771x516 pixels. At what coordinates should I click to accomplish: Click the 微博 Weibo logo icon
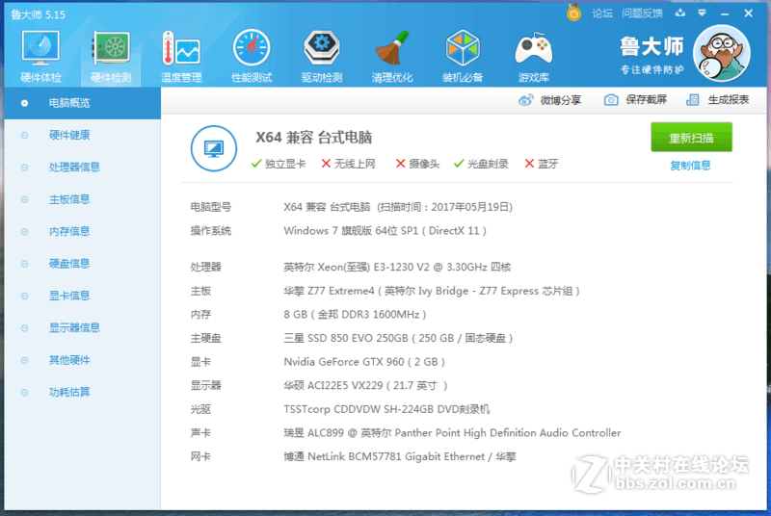pyautogui.click(x=525, y=100)
